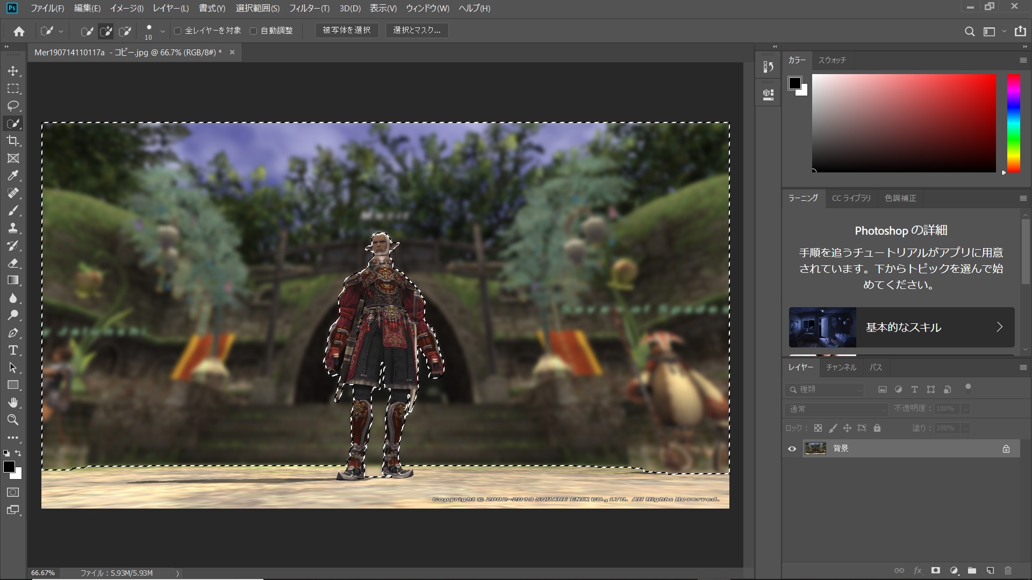Add a layer mask

[x=936, y=570]
